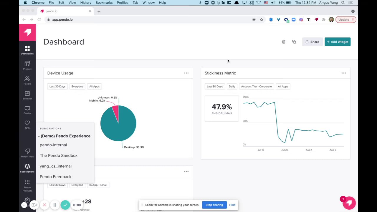The height and width of the screenshot is (212, 377).
Task: Open the Dashboards sidebar icon
Action: [x=27, y=50]
